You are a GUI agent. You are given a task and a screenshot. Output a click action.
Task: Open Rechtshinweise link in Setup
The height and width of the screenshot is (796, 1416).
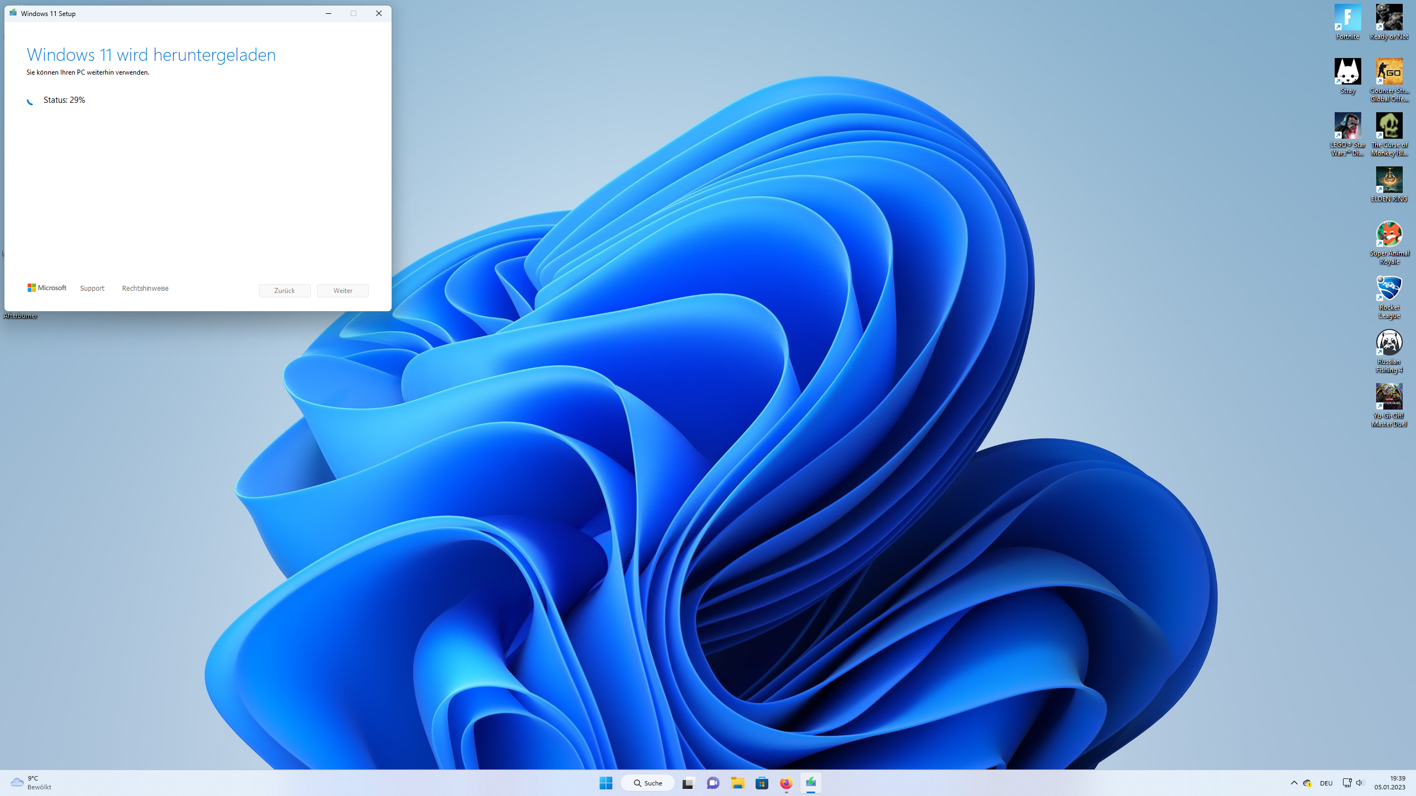point(145,288)
